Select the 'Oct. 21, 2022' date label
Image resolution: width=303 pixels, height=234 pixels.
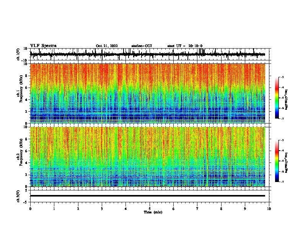(107, 46)
